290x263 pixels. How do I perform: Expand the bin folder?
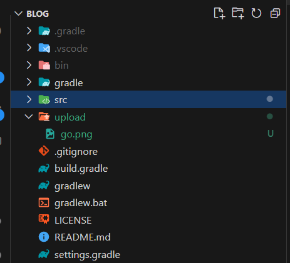pyautogui.click(x=29, y=65)
